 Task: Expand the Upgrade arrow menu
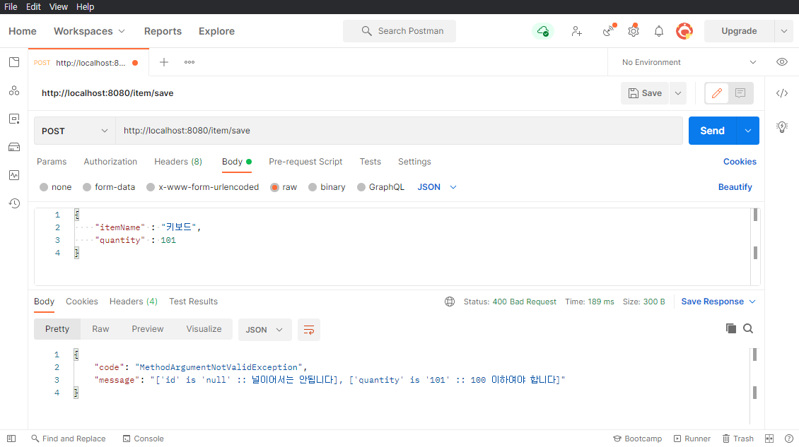coord(783,31)
